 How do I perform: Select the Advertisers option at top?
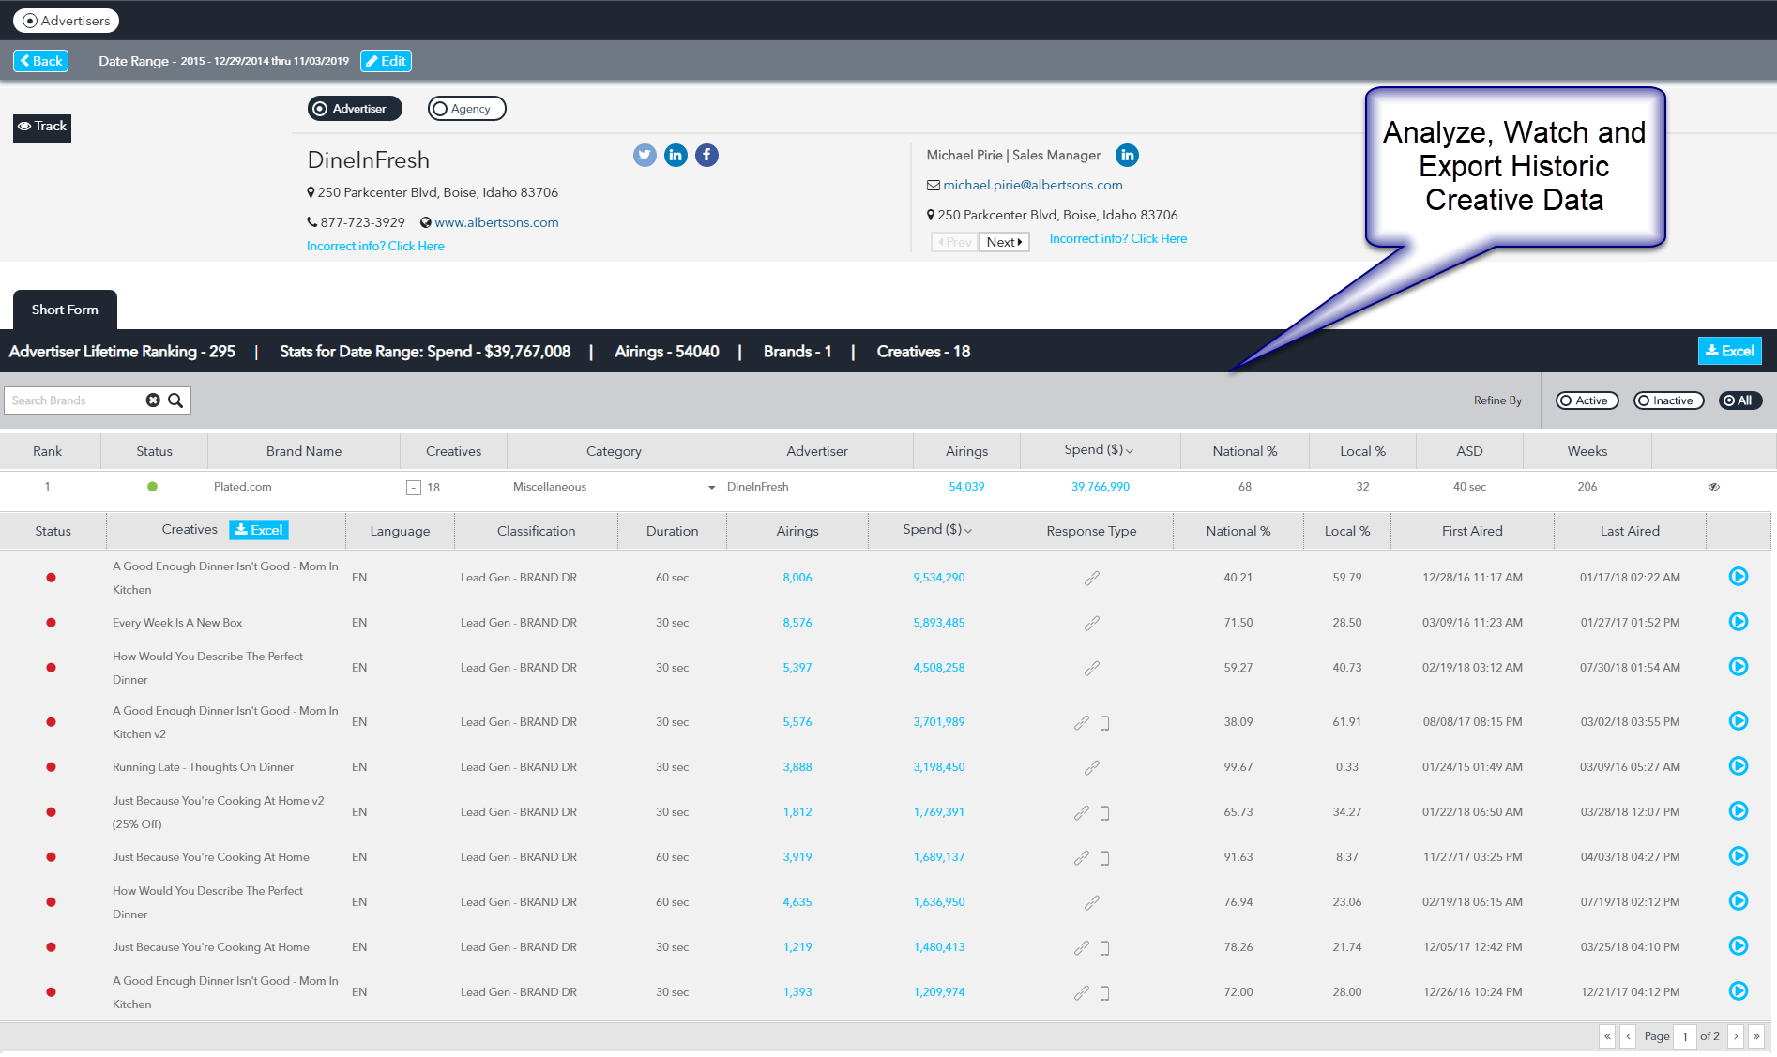point(66,21)
